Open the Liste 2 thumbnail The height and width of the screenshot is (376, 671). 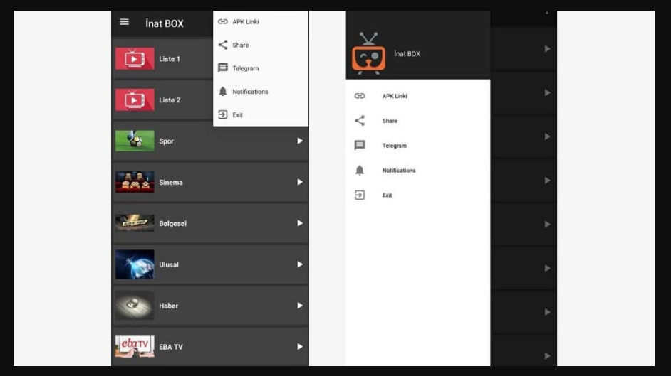[135, 100]
